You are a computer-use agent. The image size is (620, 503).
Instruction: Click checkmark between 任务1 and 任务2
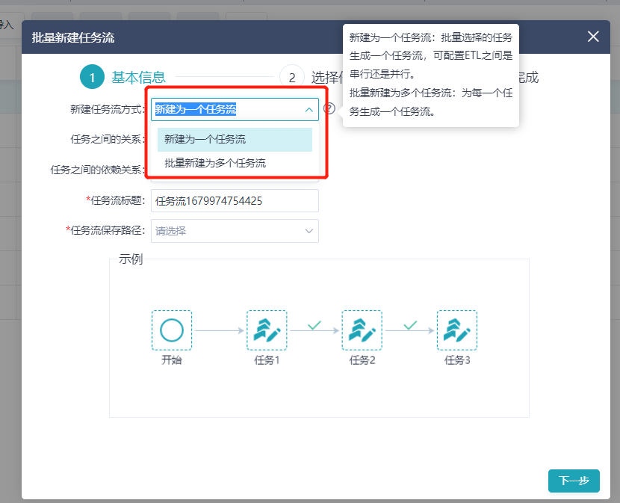pos(314,325)
